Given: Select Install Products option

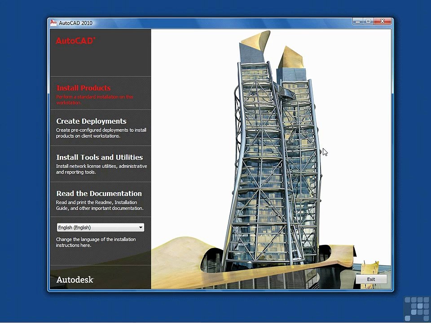Looking at the screenshot, I should click(84, 88).
